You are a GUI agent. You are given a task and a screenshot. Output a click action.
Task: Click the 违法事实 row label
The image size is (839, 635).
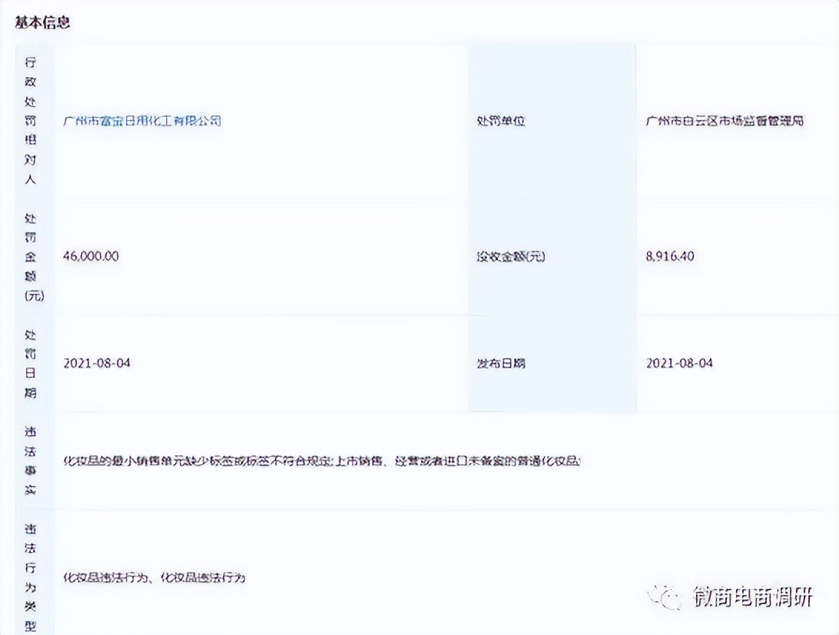tap(32, 460)
